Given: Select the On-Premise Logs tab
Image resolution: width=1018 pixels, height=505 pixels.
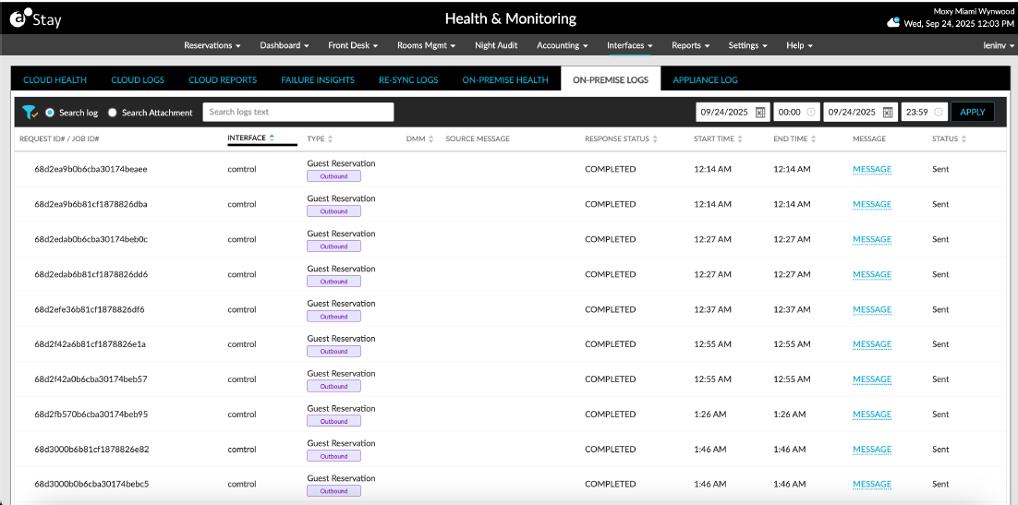Looking at the screenshot, I should [x=611, y=80].
